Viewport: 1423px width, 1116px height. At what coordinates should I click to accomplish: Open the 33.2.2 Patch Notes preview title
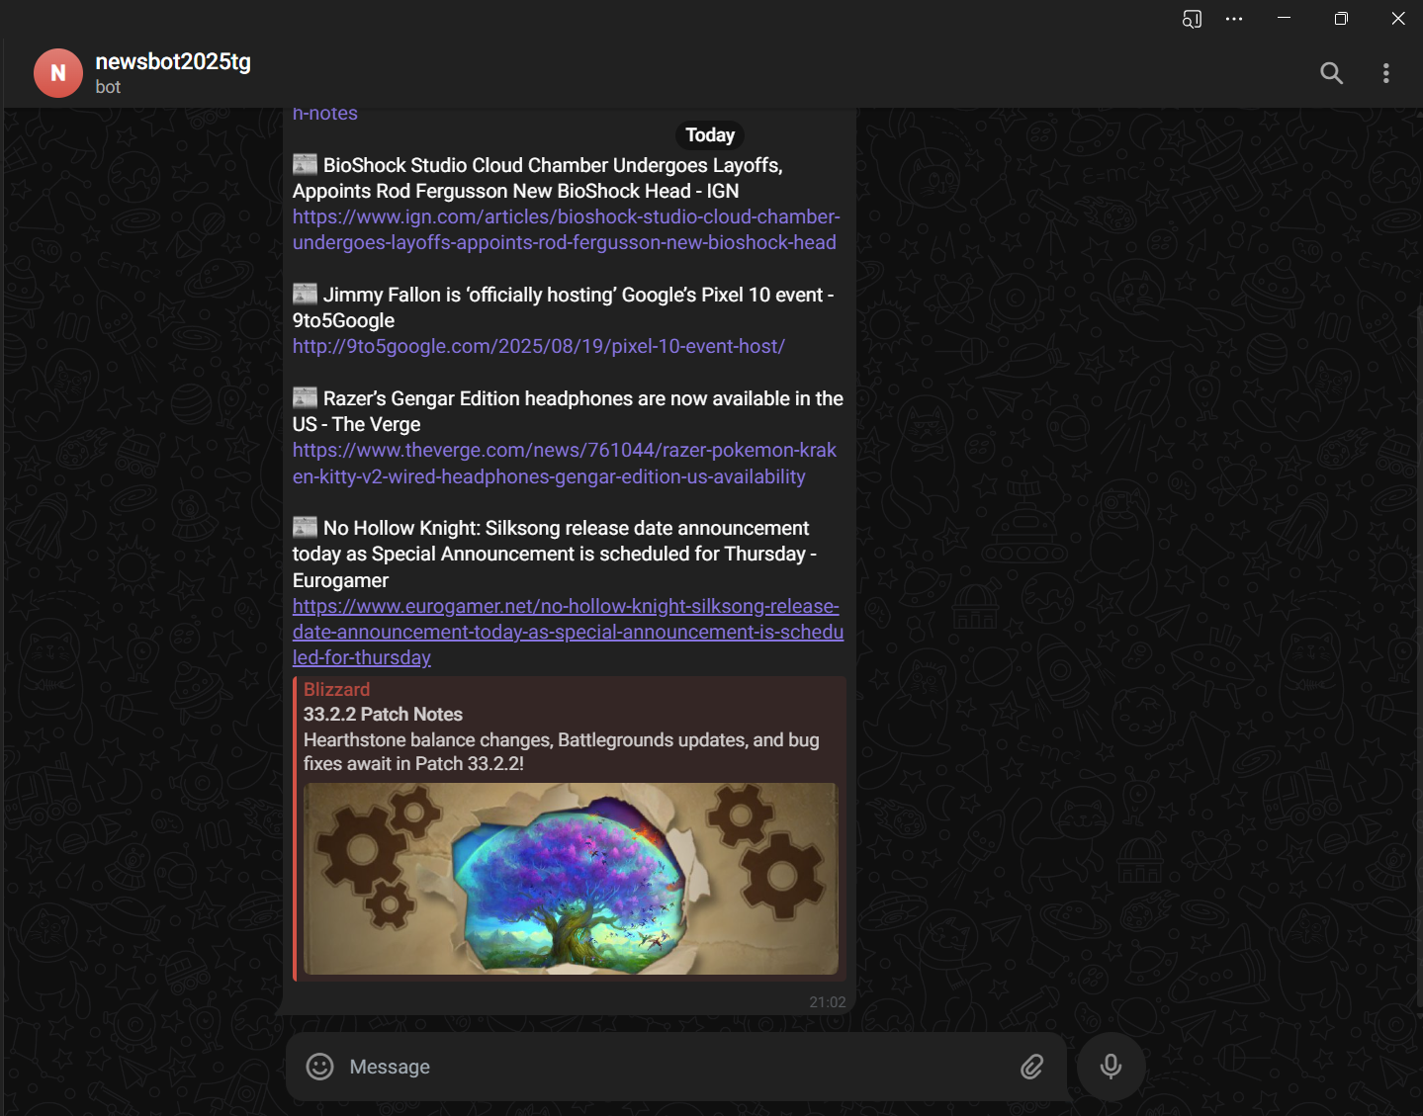pos(383,715)
